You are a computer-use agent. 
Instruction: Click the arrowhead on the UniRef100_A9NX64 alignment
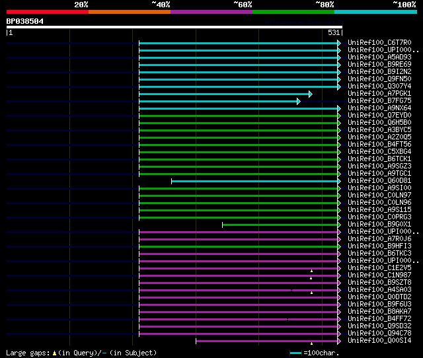[x=339, y=108]
